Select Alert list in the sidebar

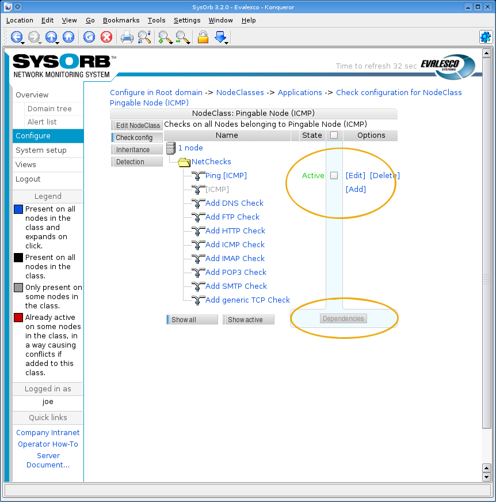point(42,122)
